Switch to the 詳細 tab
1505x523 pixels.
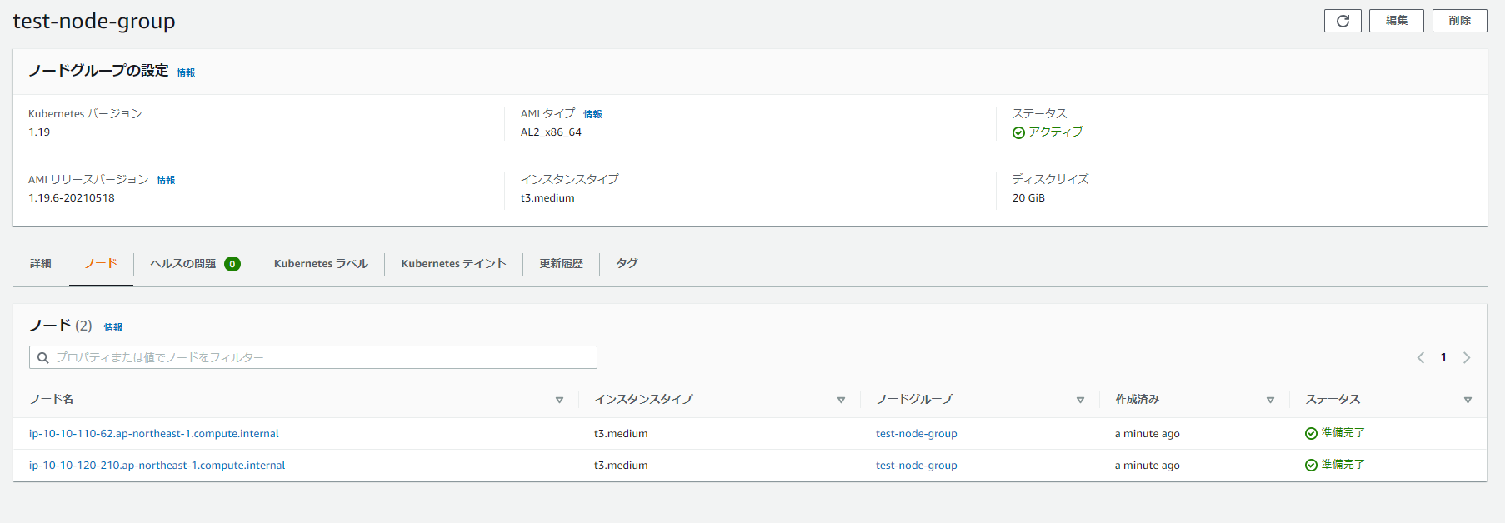point(41,264)
